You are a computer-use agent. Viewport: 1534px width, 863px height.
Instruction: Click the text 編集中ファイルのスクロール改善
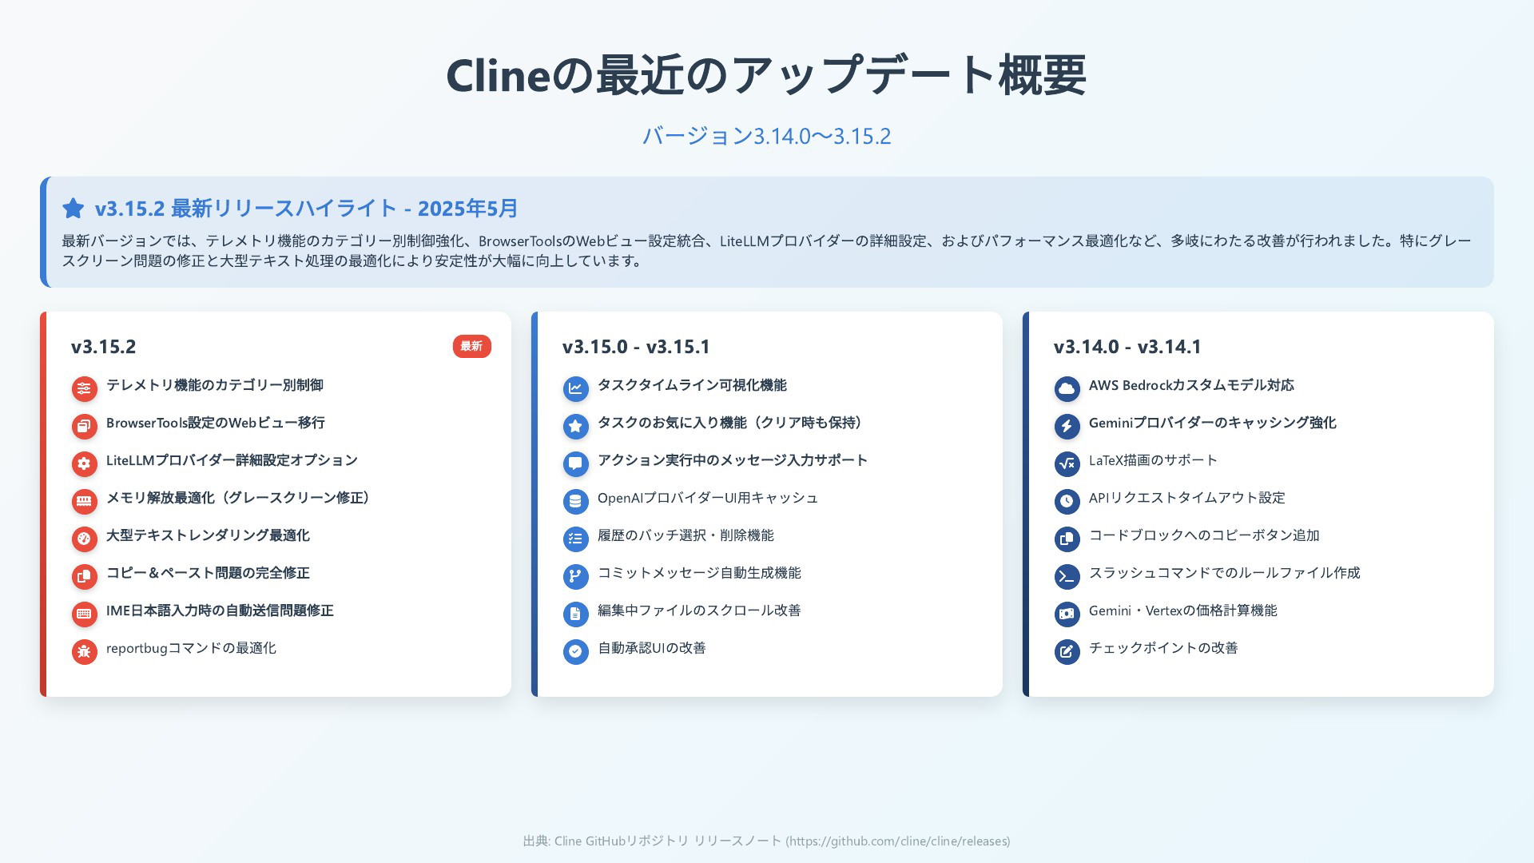pos(699,610)
